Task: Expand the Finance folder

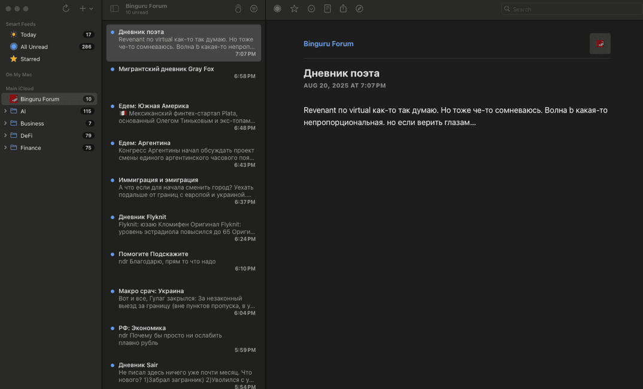Action: pos(5,148)
